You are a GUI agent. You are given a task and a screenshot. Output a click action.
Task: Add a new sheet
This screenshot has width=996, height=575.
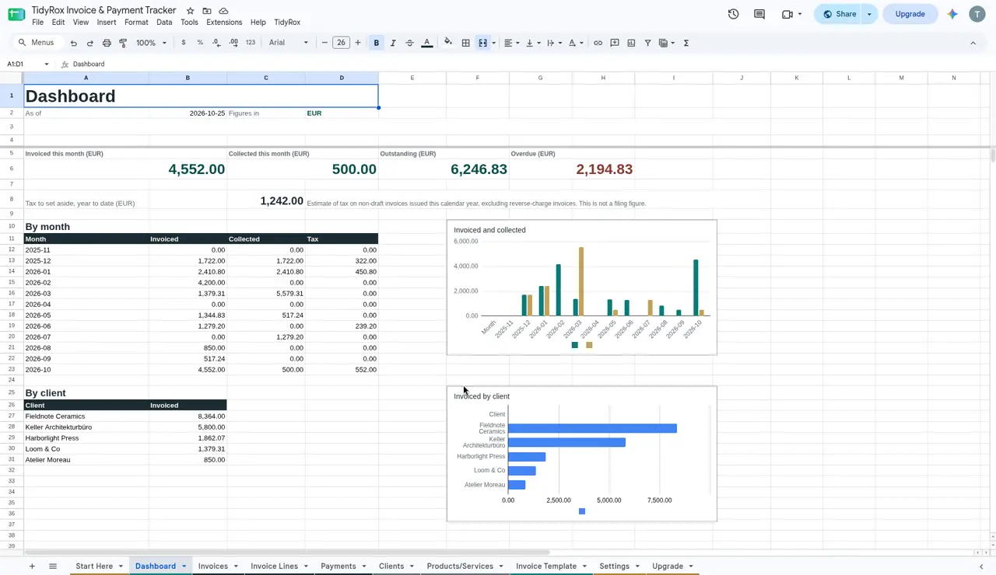click(32, 566)
